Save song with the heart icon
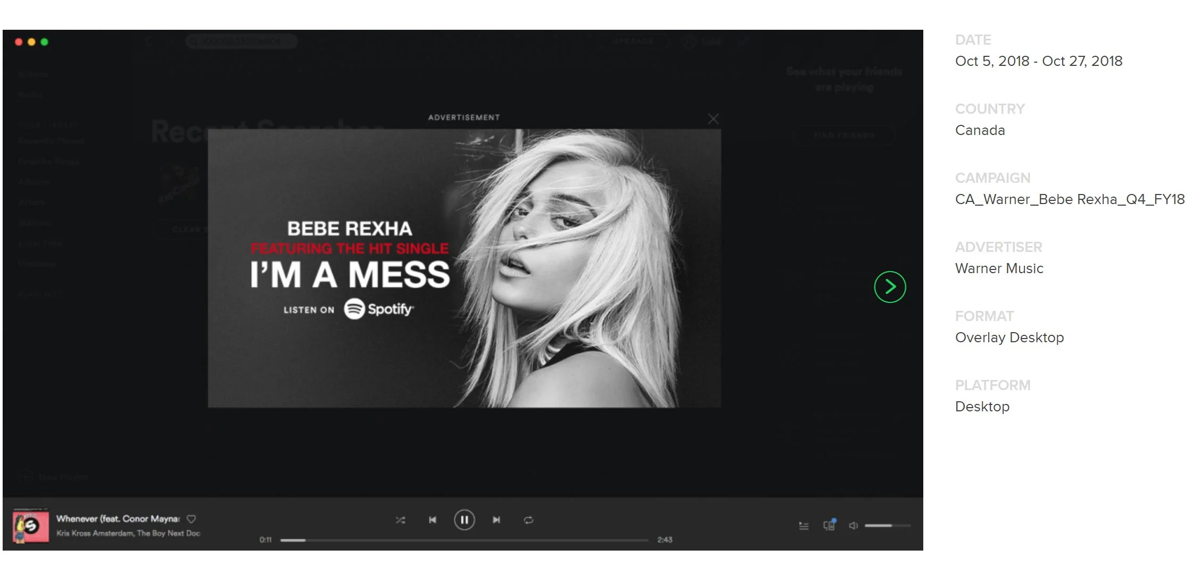Screen dimensions: 1200x583 click(192, 519)
